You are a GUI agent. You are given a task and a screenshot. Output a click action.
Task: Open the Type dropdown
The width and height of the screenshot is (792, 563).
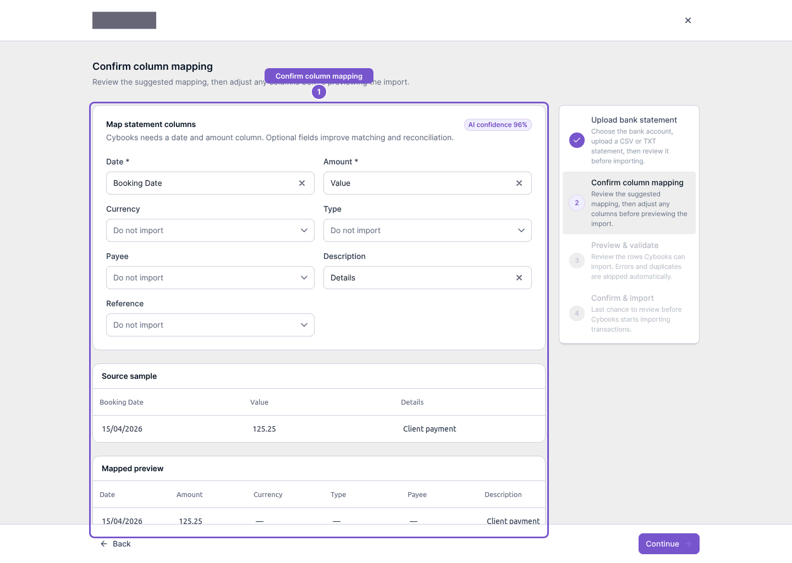(427, 230)
